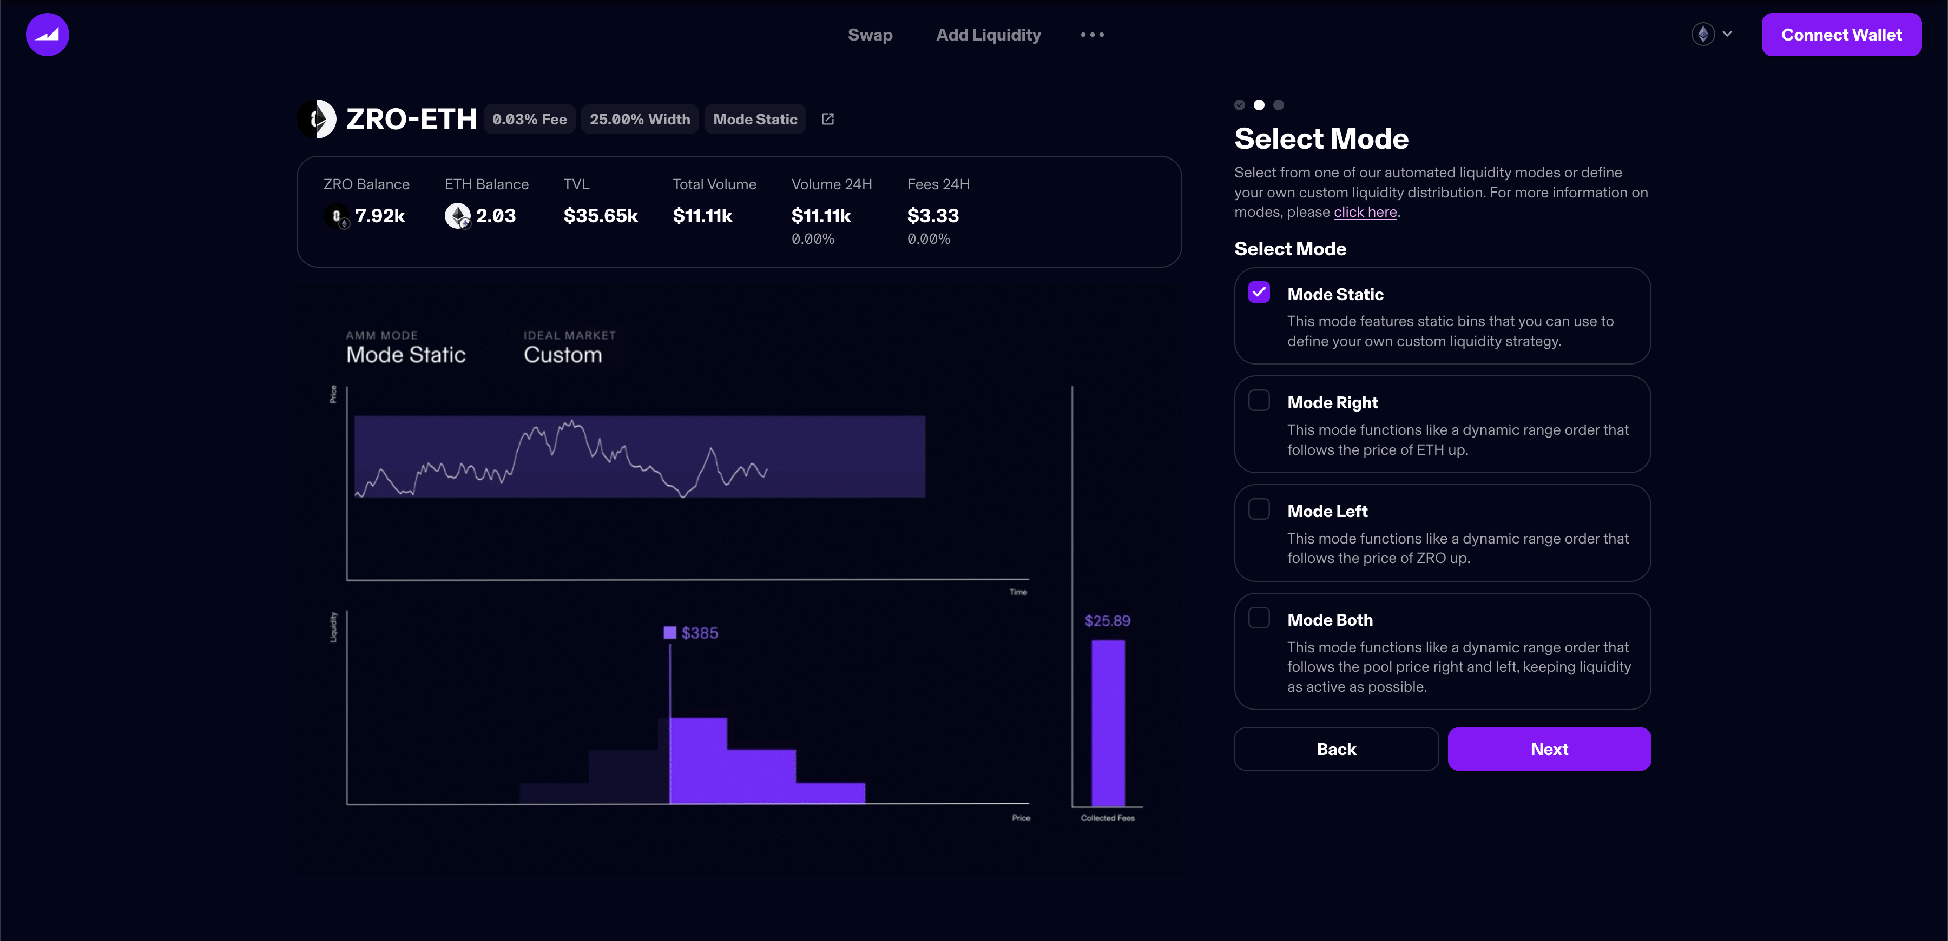Click the $25.89 collected fees bar
The width and height of the screenshot is (1948, 941).
click(x=1107, y=722)
